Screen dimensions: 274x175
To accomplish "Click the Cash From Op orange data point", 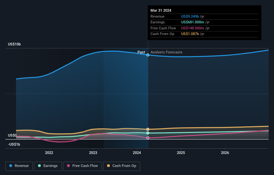I will pyautogui.click(x=148, y=129).
